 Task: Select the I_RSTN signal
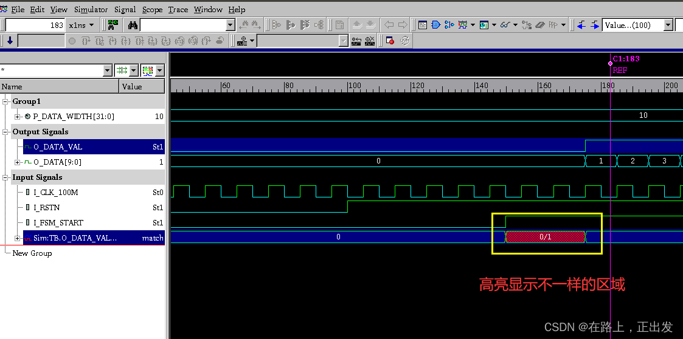(46, 208)
